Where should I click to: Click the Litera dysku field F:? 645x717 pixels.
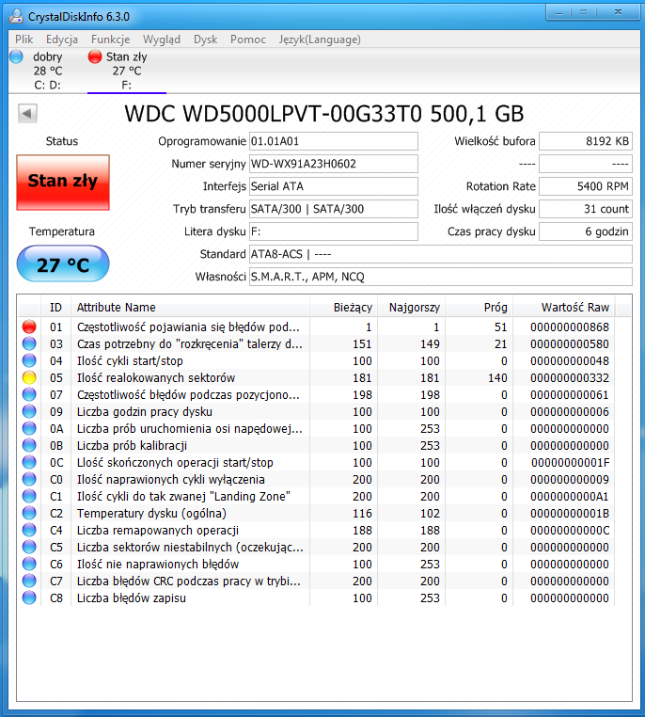tap(334, 231)
